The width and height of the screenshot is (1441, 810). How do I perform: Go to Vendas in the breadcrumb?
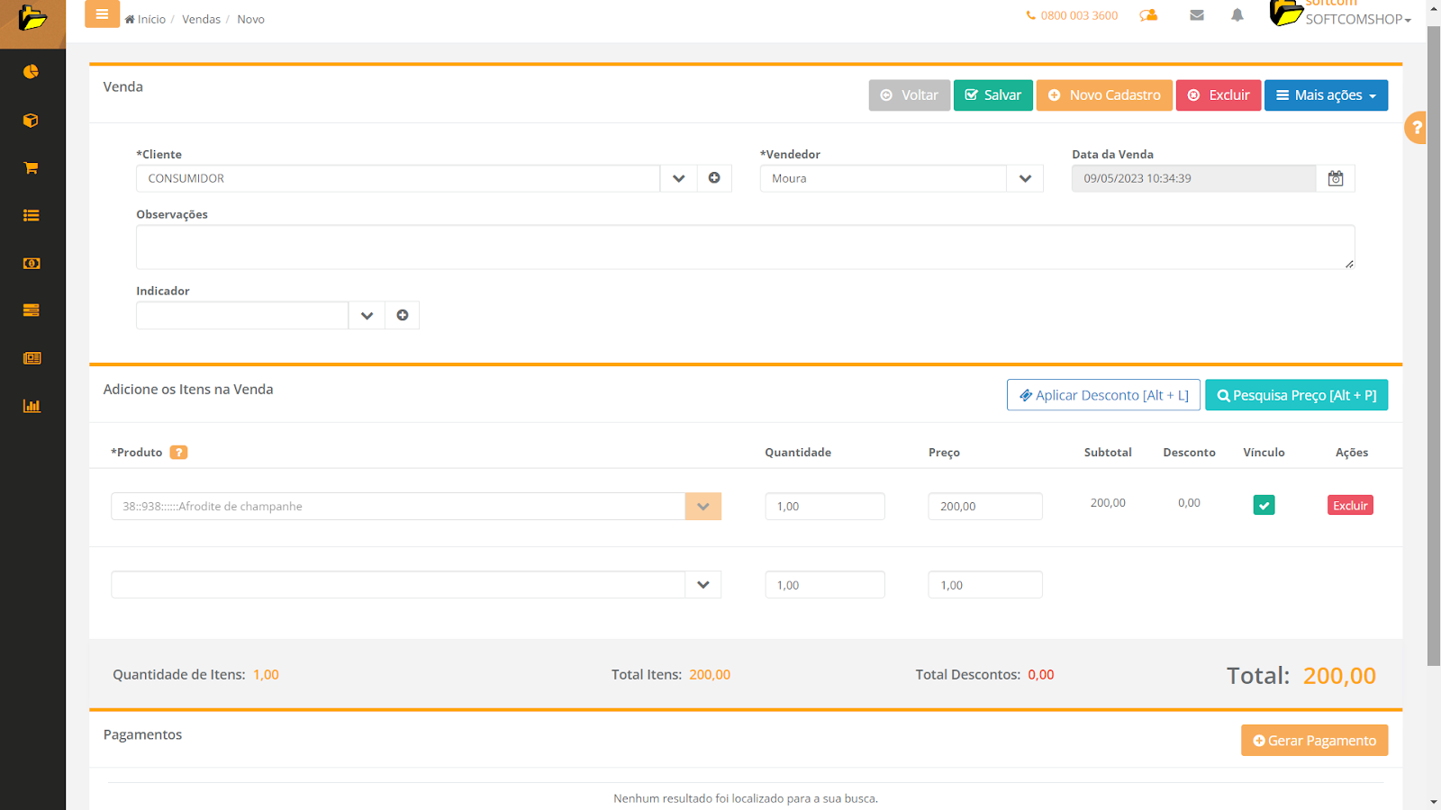[201, 20]
